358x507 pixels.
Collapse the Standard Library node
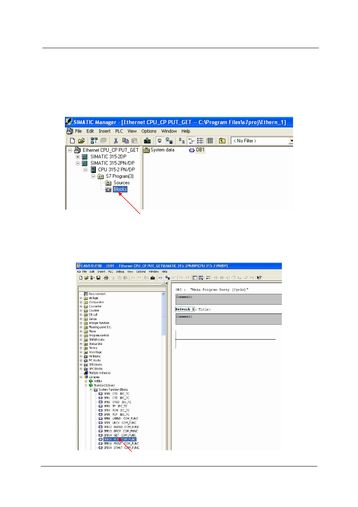[86, 385]
